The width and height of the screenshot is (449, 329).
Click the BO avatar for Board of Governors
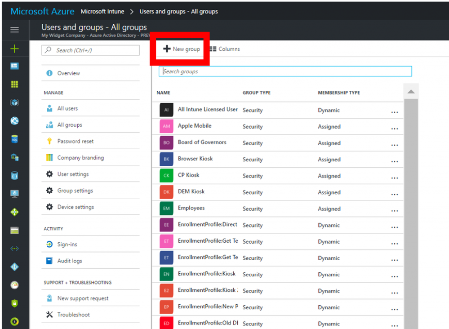[166, 142]
